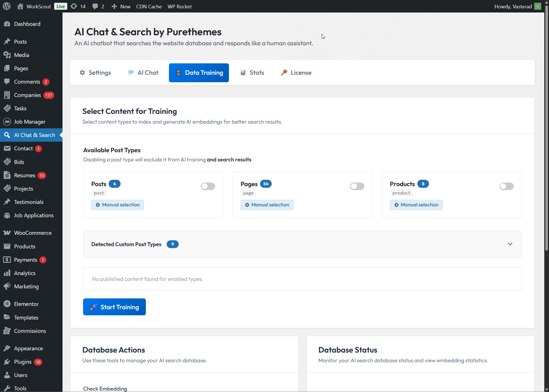Enable the Posts post type toggle

[x=208, y=186]
